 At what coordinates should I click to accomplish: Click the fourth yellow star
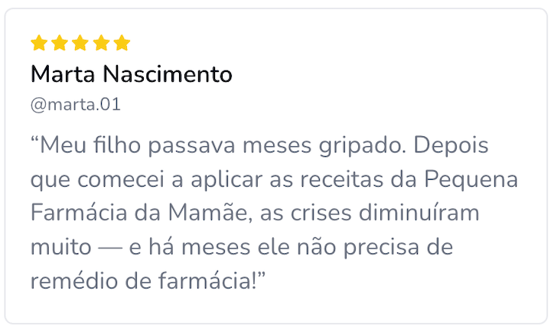point(101,43)
